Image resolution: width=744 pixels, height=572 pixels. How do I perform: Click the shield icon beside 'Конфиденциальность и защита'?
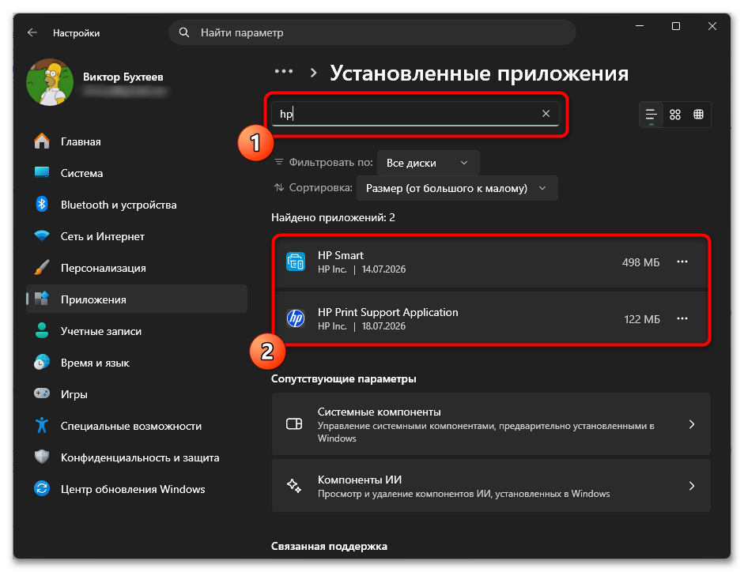[x=42, y=457]
